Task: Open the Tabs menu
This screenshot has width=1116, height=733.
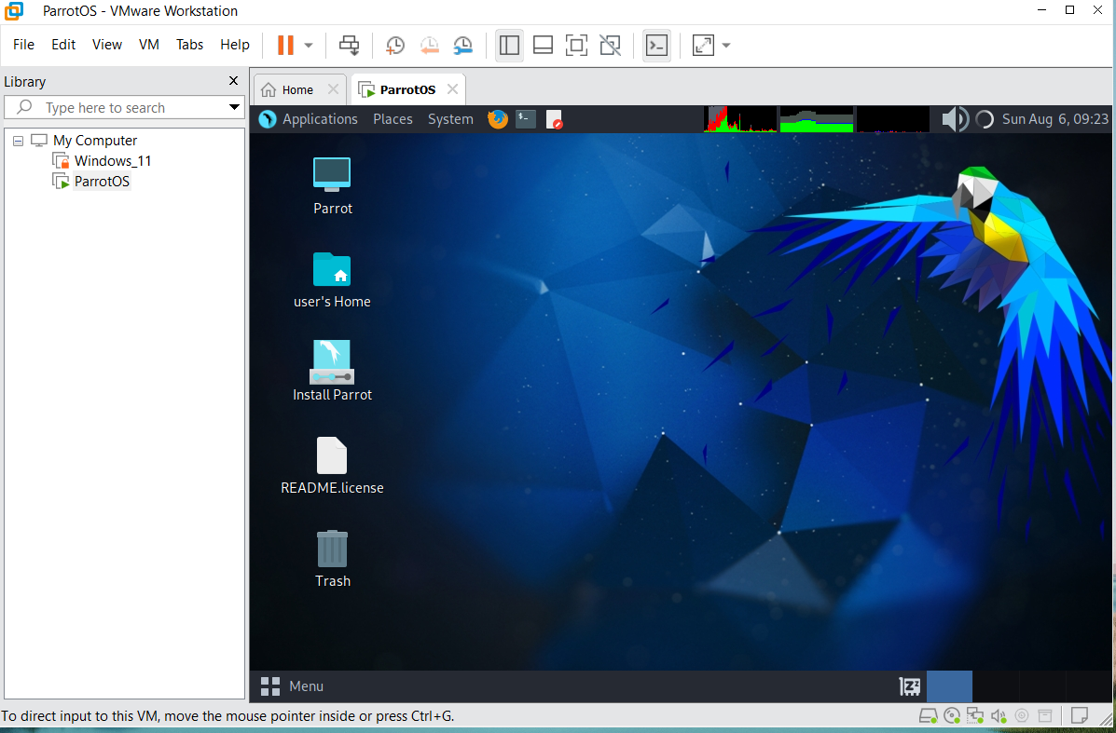Action: click(190, 44)
